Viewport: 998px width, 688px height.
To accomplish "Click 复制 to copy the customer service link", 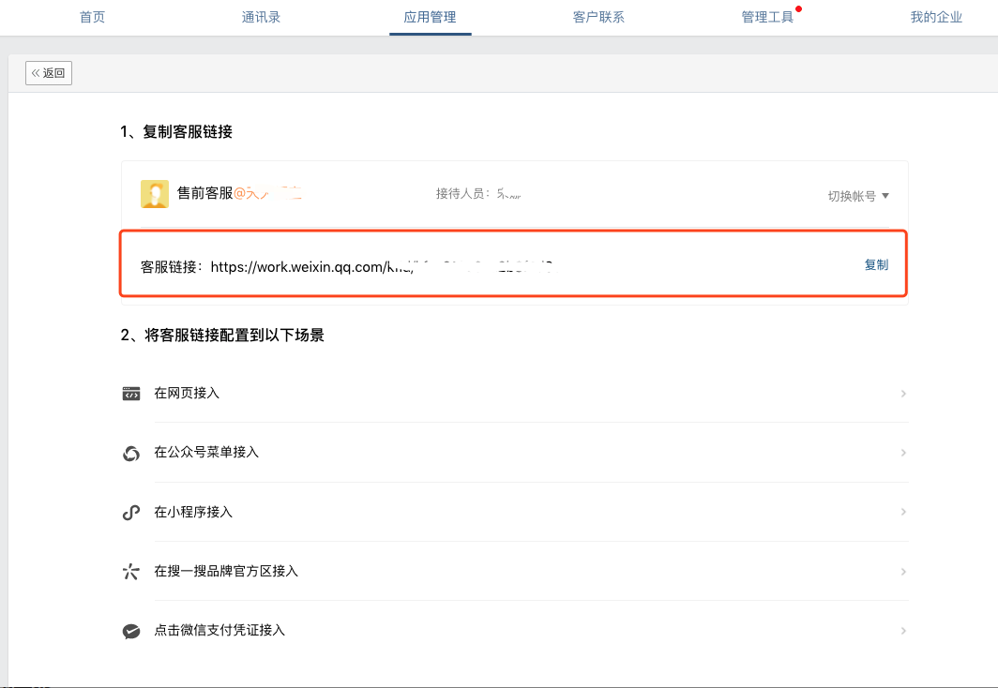I will 876,265.
